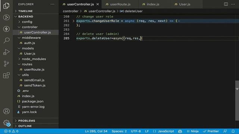
Task: Click the userController.js breadcrumb
Action: pyautogui.click(x=100, y=11)
